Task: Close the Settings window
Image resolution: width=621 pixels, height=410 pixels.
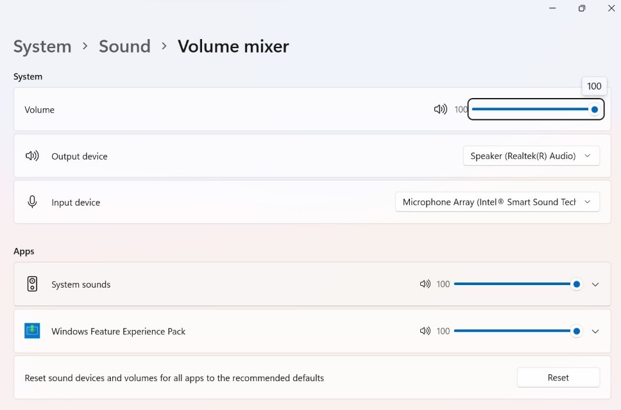Action: (611, 8)
